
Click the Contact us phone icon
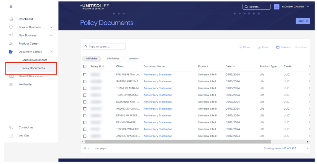point(11,127)
